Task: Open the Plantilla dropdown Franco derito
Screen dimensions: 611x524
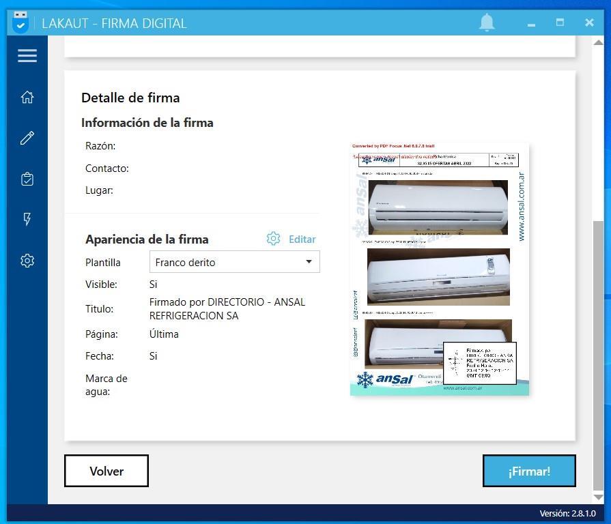Action: (x=235, y=262)
